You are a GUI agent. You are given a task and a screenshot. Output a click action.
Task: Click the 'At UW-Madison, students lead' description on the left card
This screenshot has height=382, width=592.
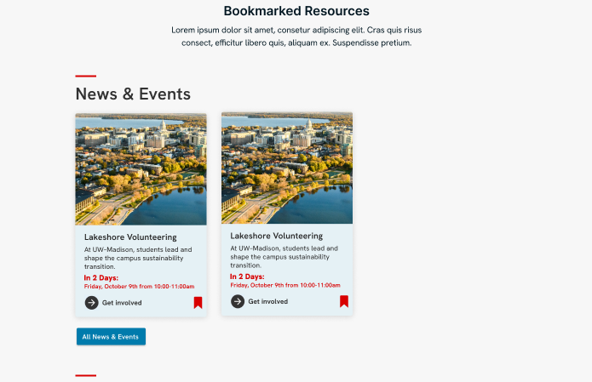138,258
